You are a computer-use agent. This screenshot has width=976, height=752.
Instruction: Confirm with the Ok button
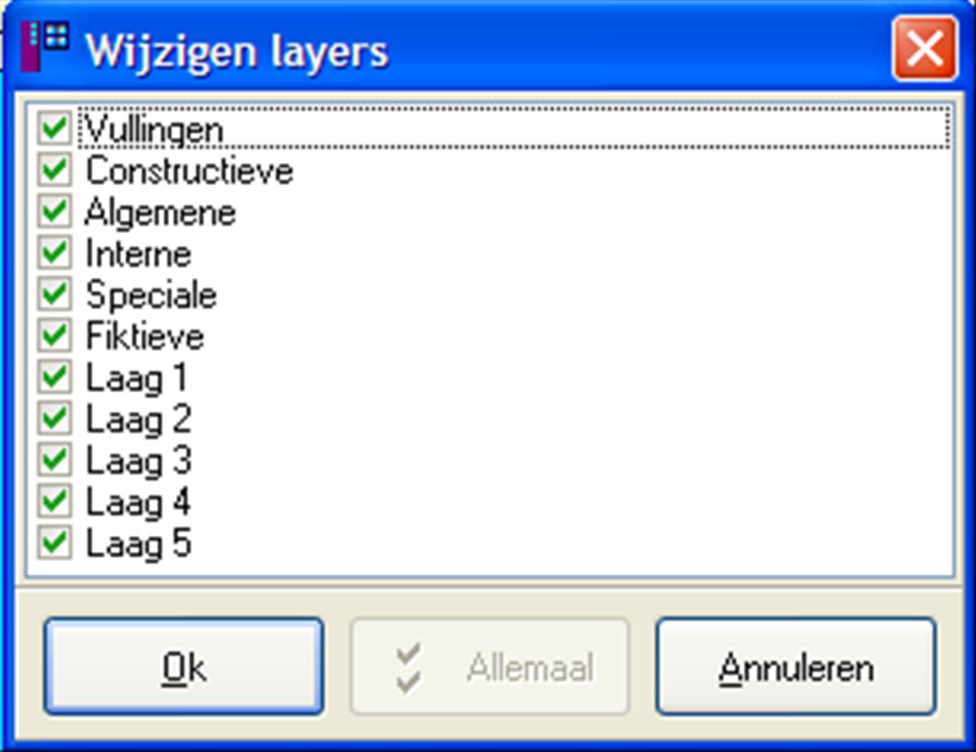coord(184,667)
